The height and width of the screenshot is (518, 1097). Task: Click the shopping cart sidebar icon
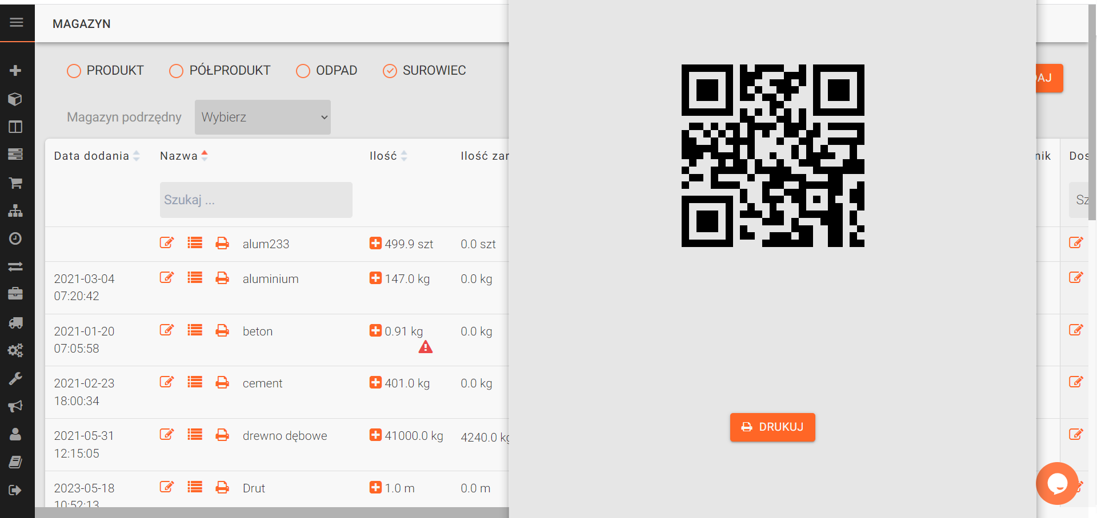[15, 183]
